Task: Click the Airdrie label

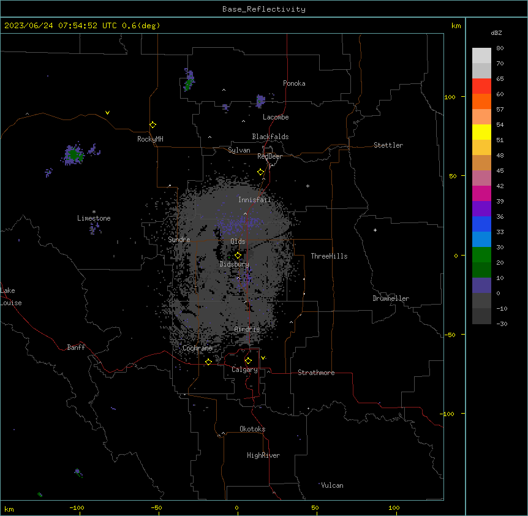Action: point(247,329)
